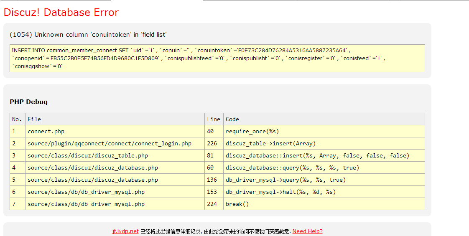Click the Discuz! Database Error heading

61,13
